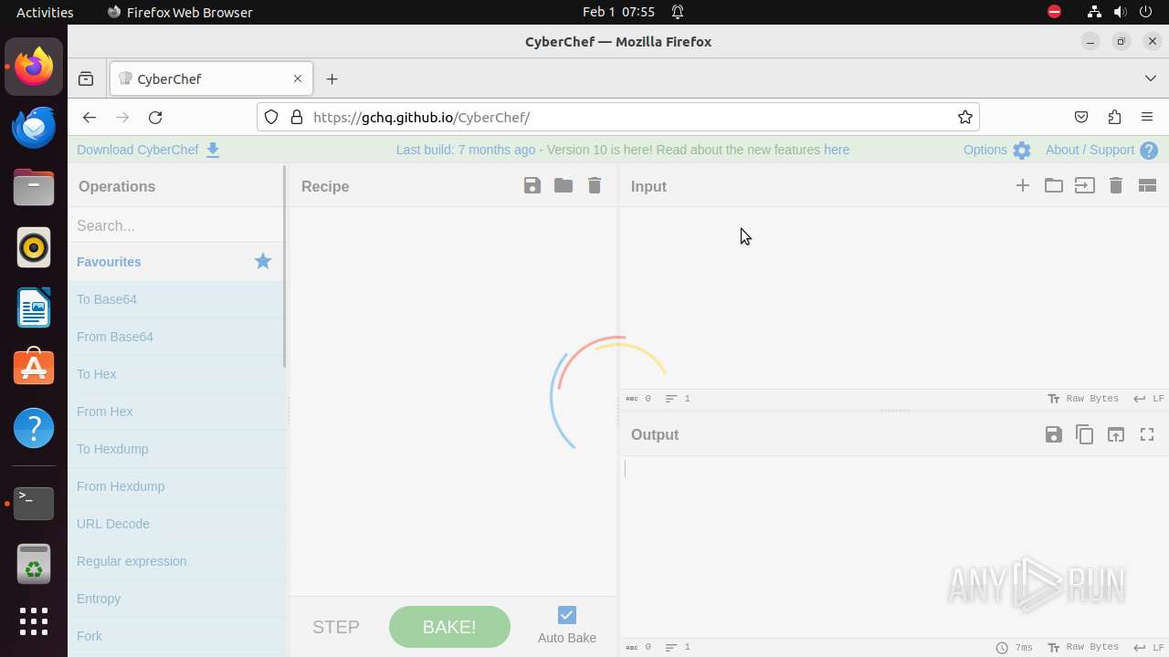View site padlock connection info
Image resolution: width=1169 pixels, height=657 pixels.
pos(296,117)
